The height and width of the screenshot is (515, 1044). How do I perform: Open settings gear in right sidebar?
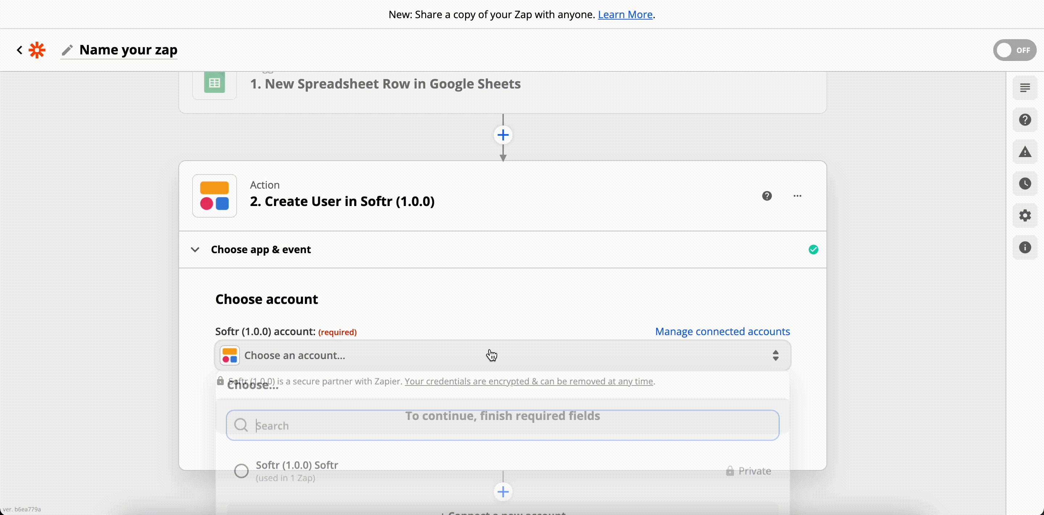click(x=1024, y=215)
